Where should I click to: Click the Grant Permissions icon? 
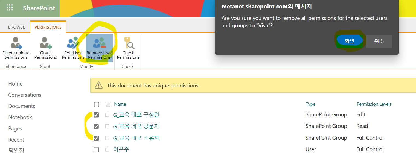[45, 43]
